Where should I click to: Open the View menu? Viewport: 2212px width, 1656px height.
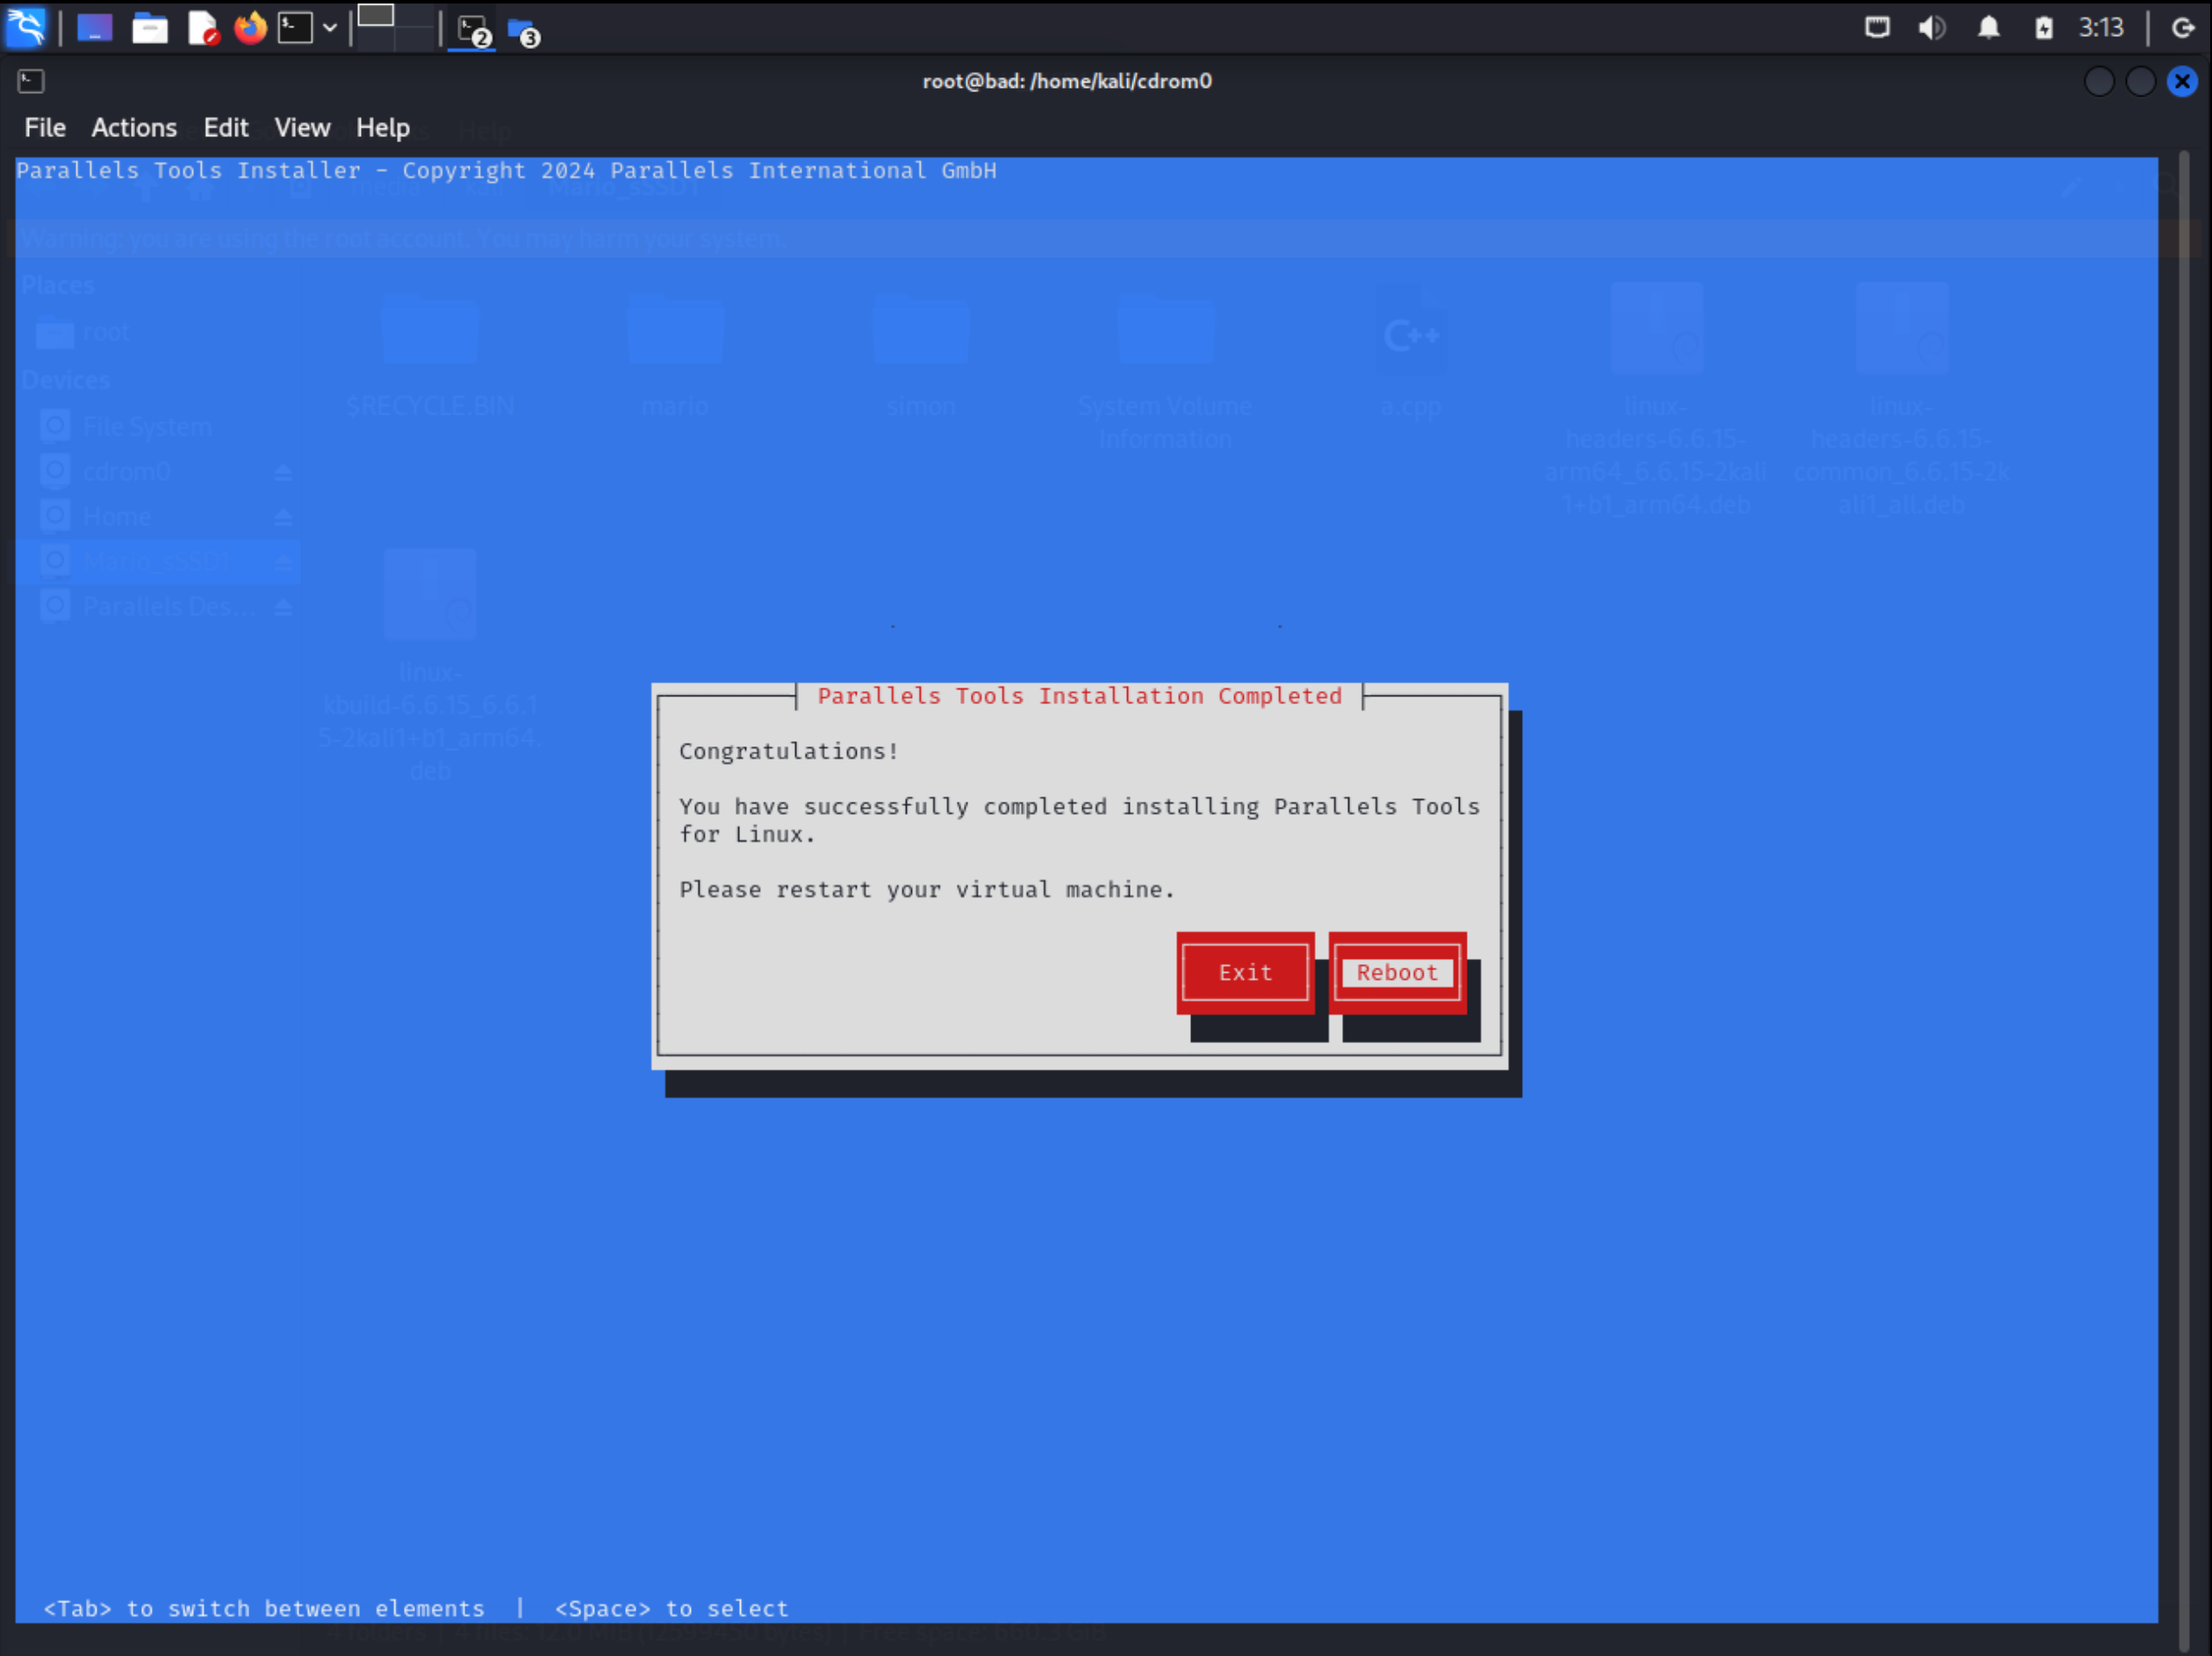(302, 127)
